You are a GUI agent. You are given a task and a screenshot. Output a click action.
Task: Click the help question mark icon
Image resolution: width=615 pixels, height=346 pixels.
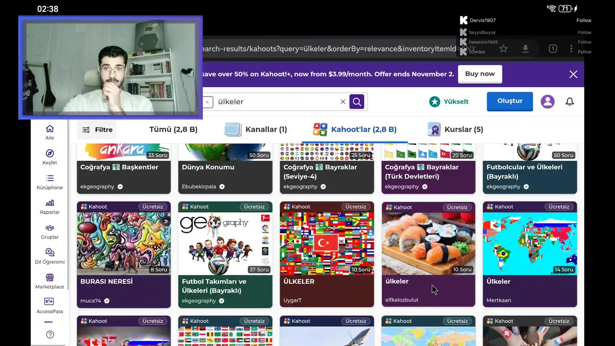[50, 334]
